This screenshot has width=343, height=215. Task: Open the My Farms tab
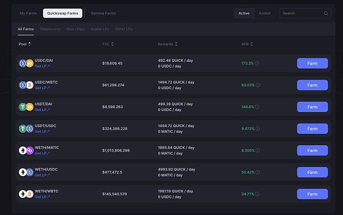28,13
